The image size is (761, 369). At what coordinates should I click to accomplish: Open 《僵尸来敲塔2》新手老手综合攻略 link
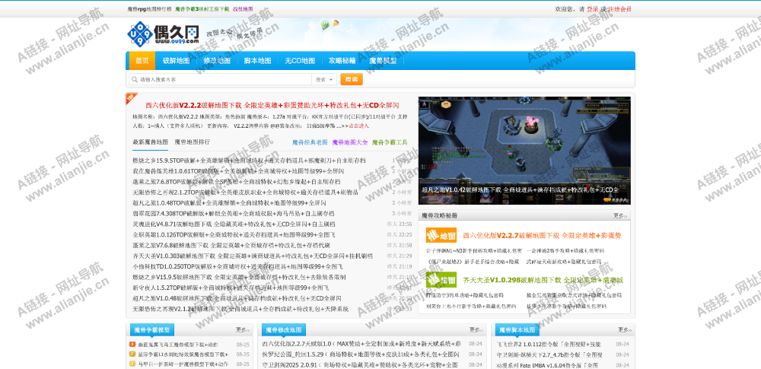(x=473, y=262)
